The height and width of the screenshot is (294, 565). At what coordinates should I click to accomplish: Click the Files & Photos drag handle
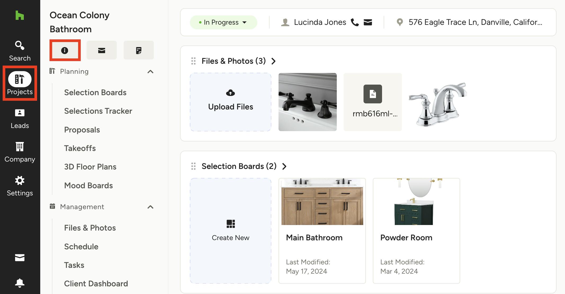pos(194,61)
